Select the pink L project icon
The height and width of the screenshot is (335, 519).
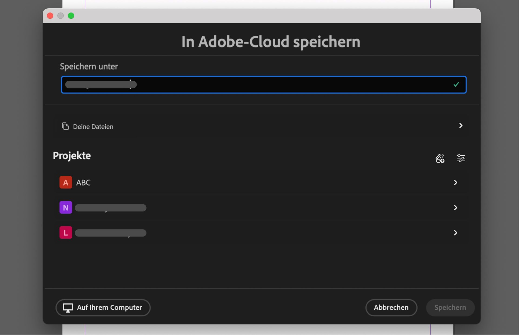65,232
